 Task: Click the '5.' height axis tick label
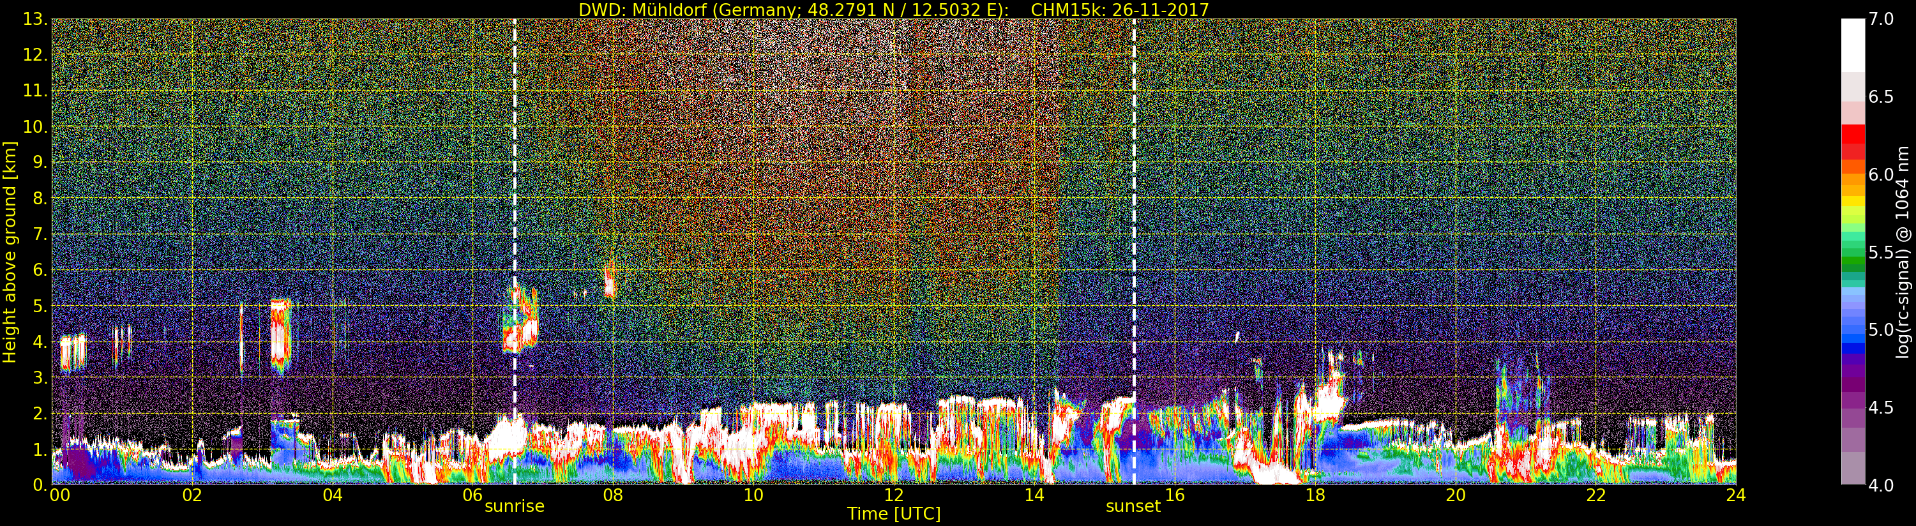[x=40, y=306]
